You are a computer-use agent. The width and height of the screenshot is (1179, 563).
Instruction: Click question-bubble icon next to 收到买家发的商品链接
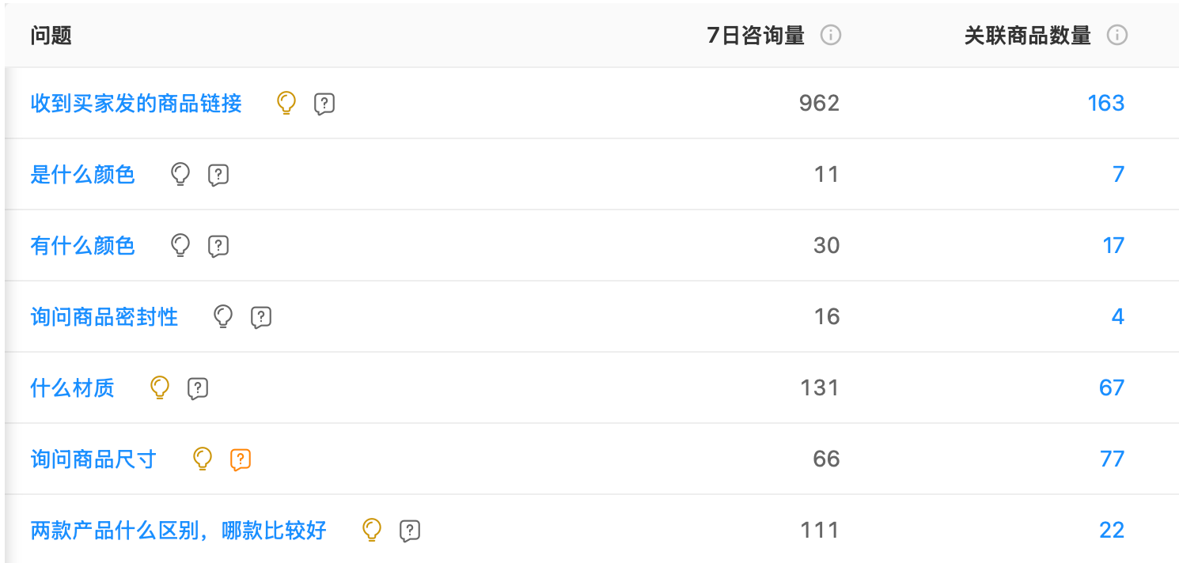pyautogui.click(x=324, y=103)
